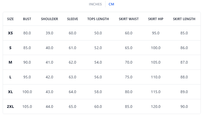Select the SHOULDER column header
Screen dimensions: 203x117
coord(50,19)
